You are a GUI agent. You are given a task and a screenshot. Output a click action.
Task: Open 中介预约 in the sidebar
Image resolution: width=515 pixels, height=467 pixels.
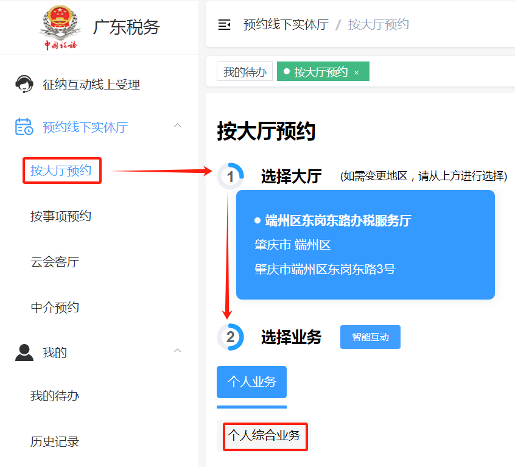pos(55,307)
